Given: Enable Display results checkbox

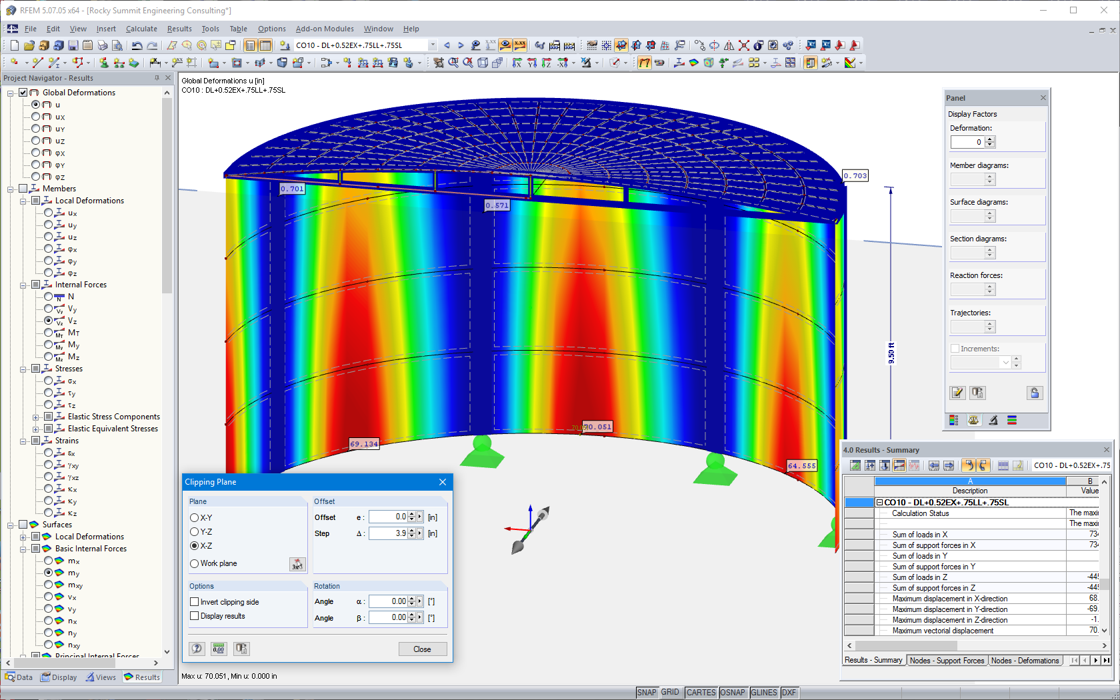Looking at the screenshot, I should coord(195,616).
